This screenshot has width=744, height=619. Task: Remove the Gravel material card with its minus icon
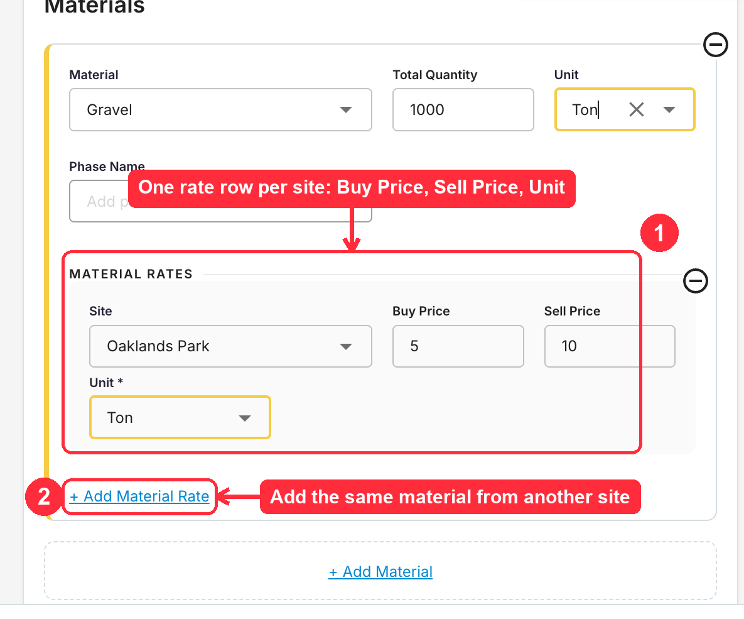715,45
